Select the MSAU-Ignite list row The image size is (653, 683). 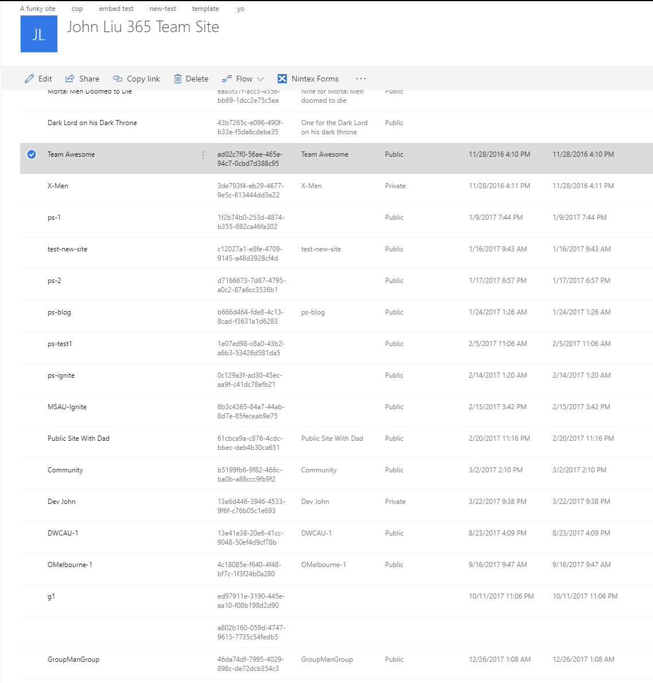pos(67,407)
